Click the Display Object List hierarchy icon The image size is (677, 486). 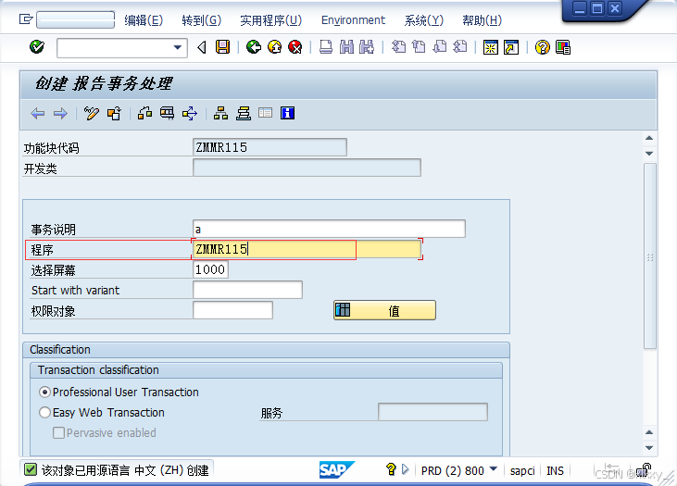point(220,113)
